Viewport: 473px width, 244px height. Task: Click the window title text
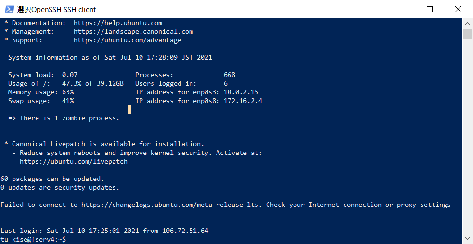pos(56,9)
